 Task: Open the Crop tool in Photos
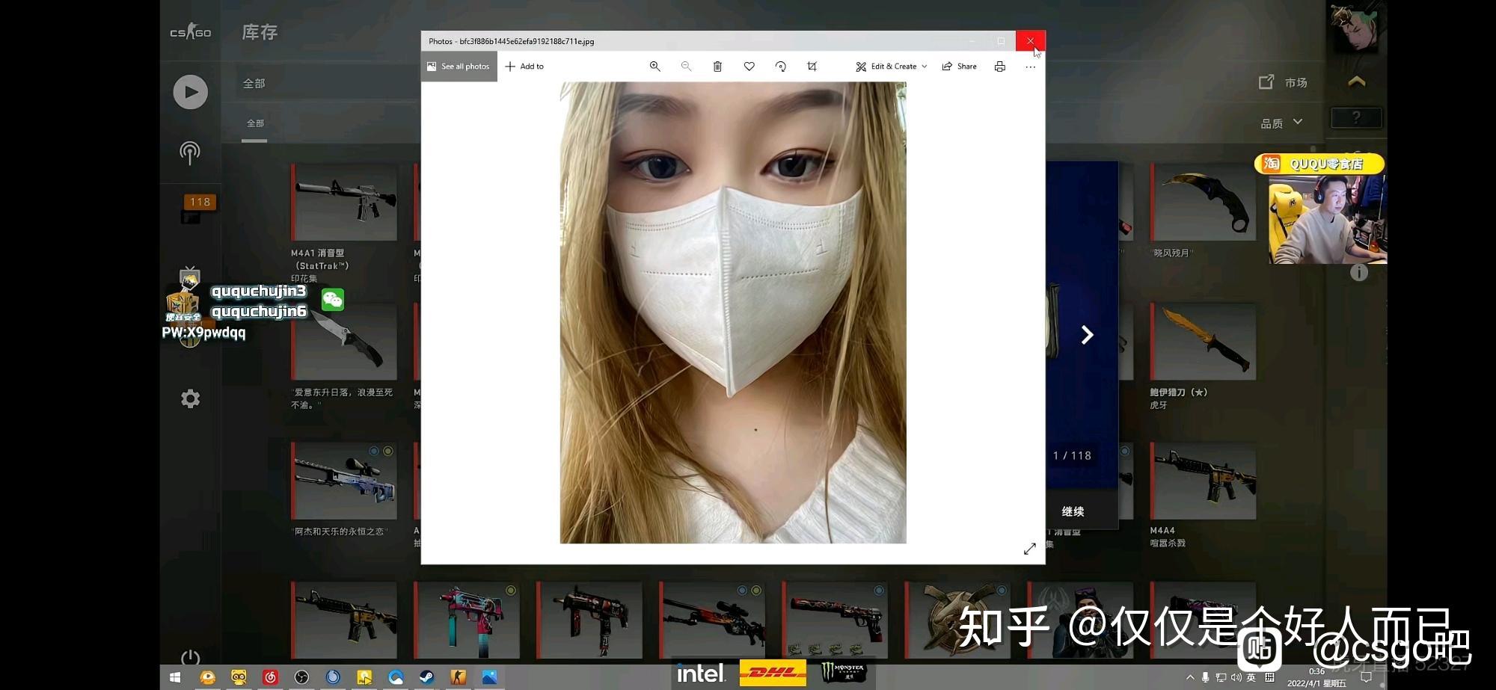coord(812,67)
